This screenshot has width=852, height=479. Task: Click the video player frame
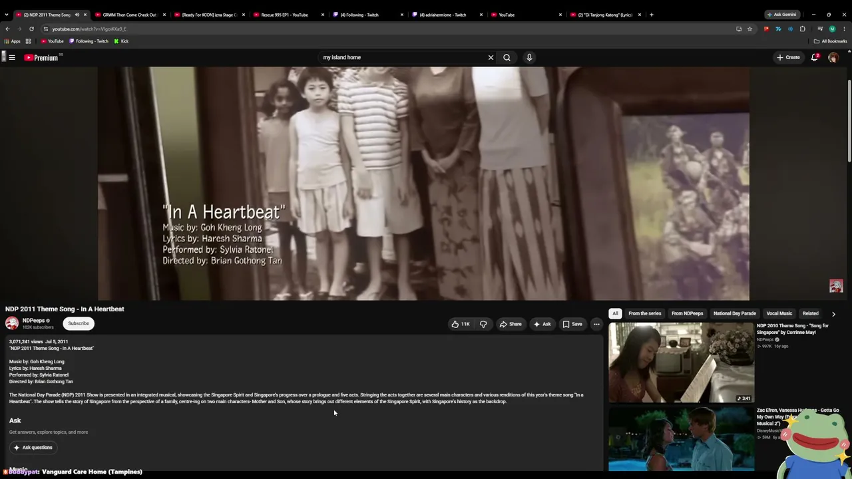coord(423,184)
